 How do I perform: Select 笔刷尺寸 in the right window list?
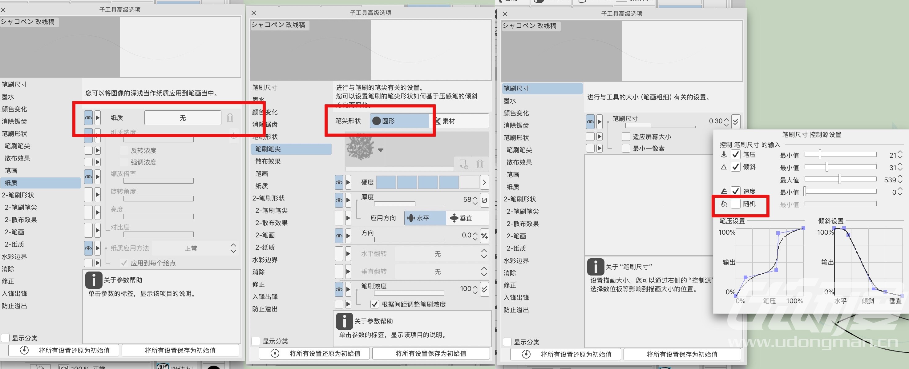point(542,88)
